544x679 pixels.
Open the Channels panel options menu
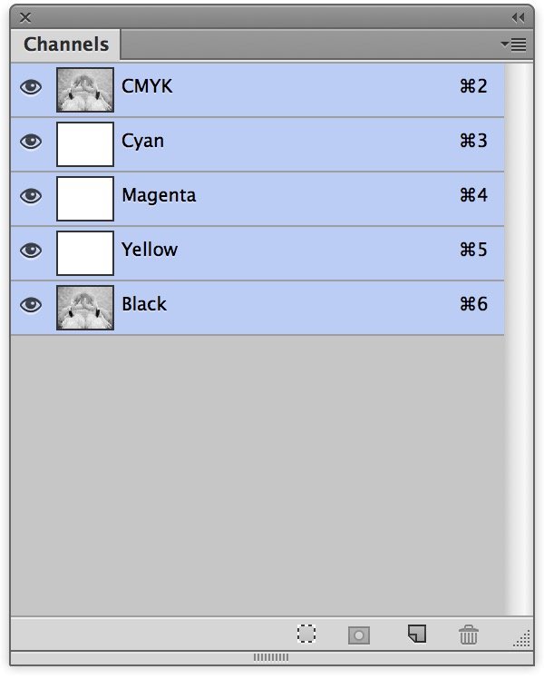coord(513,44)
